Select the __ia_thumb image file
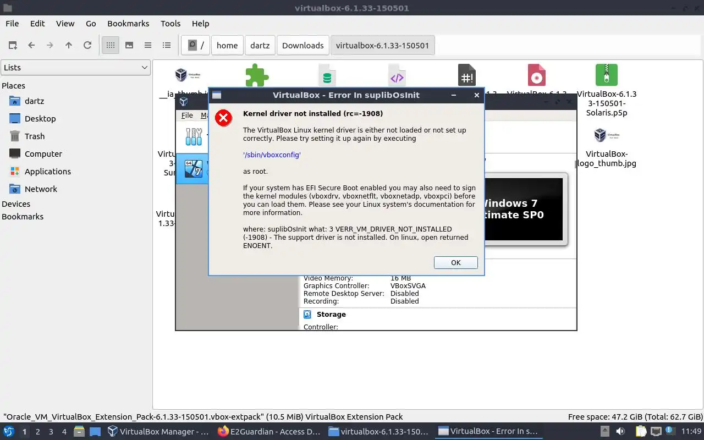 click(x=188, y=75)
